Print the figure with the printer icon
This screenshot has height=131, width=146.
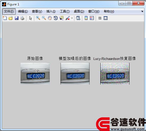(x=22, y=18)
